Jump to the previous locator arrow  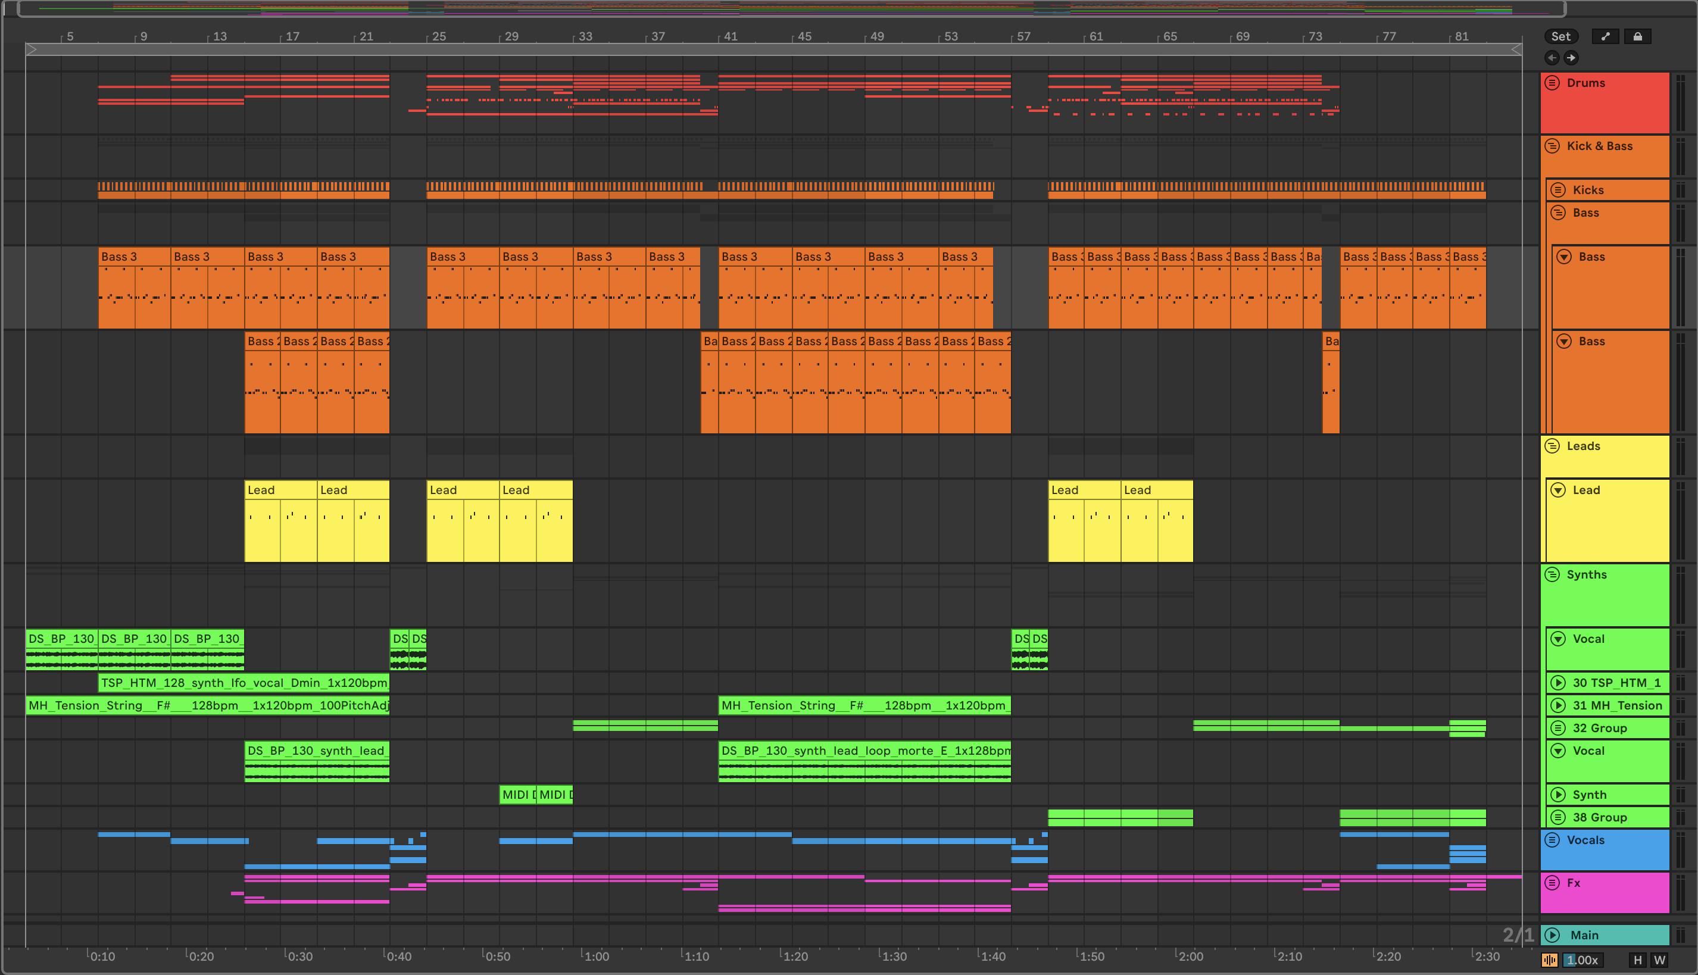coord(1552,58)
